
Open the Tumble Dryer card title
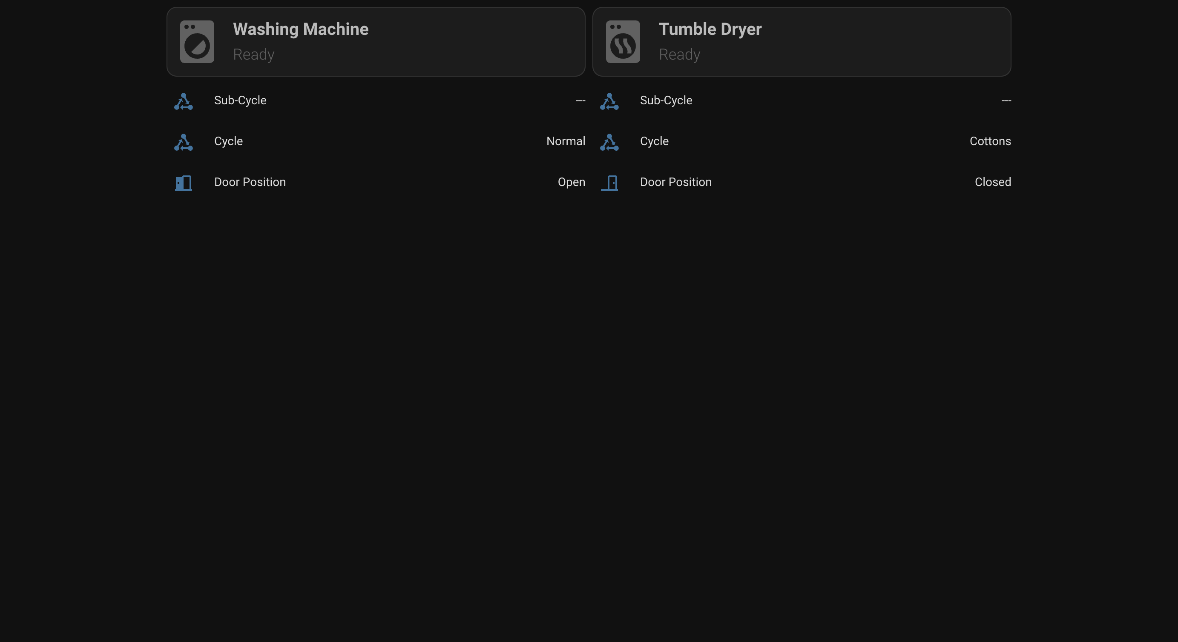pyautogui.click(x=710, y=29)
